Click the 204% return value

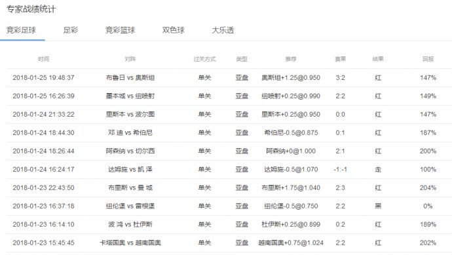[x=428, y=187]
